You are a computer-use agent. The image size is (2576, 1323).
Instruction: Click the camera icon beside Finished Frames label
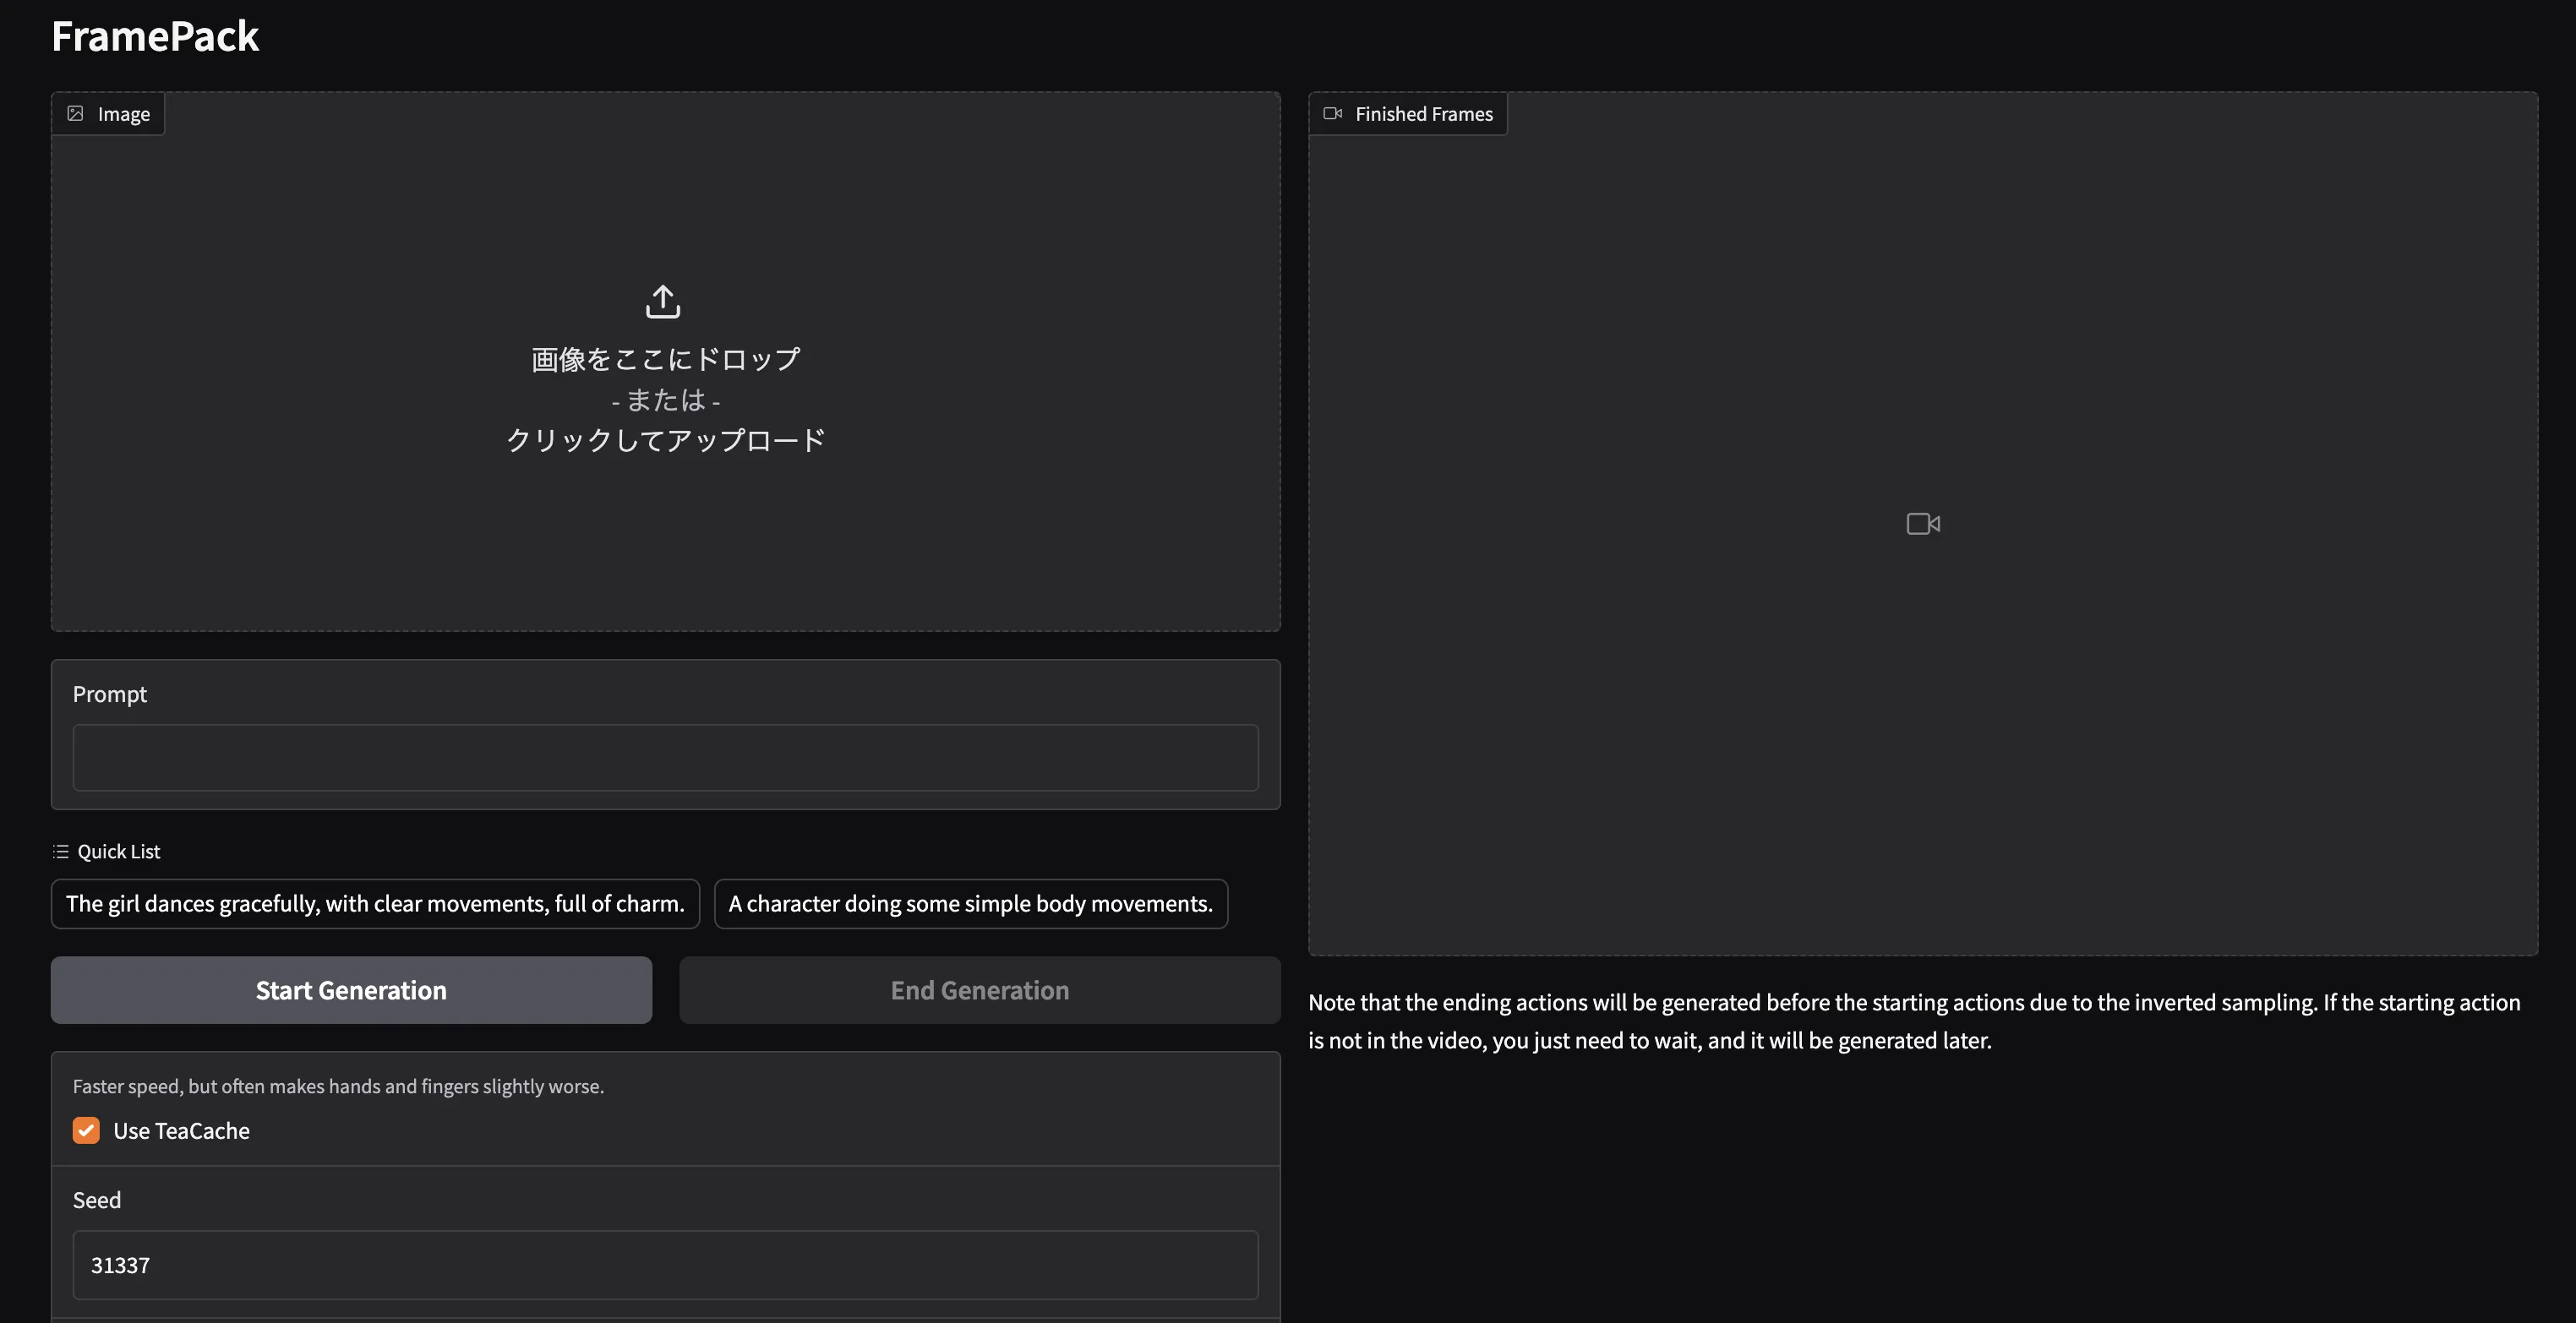pos(1332,114)
